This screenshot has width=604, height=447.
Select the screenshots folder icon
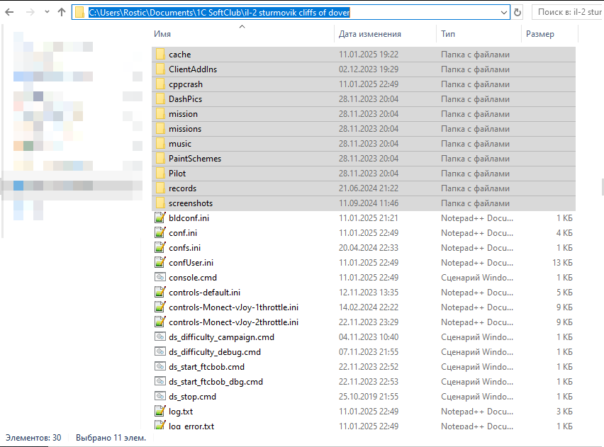(160, 203)
